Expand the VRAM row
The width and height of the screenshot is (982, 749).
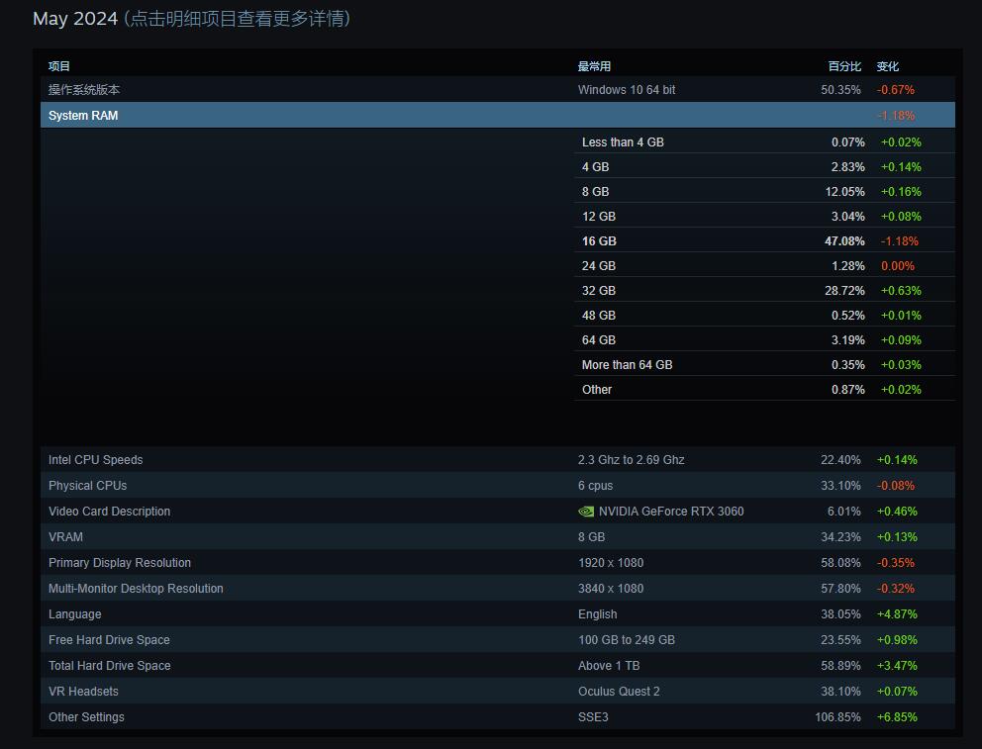tap(65, 537)
